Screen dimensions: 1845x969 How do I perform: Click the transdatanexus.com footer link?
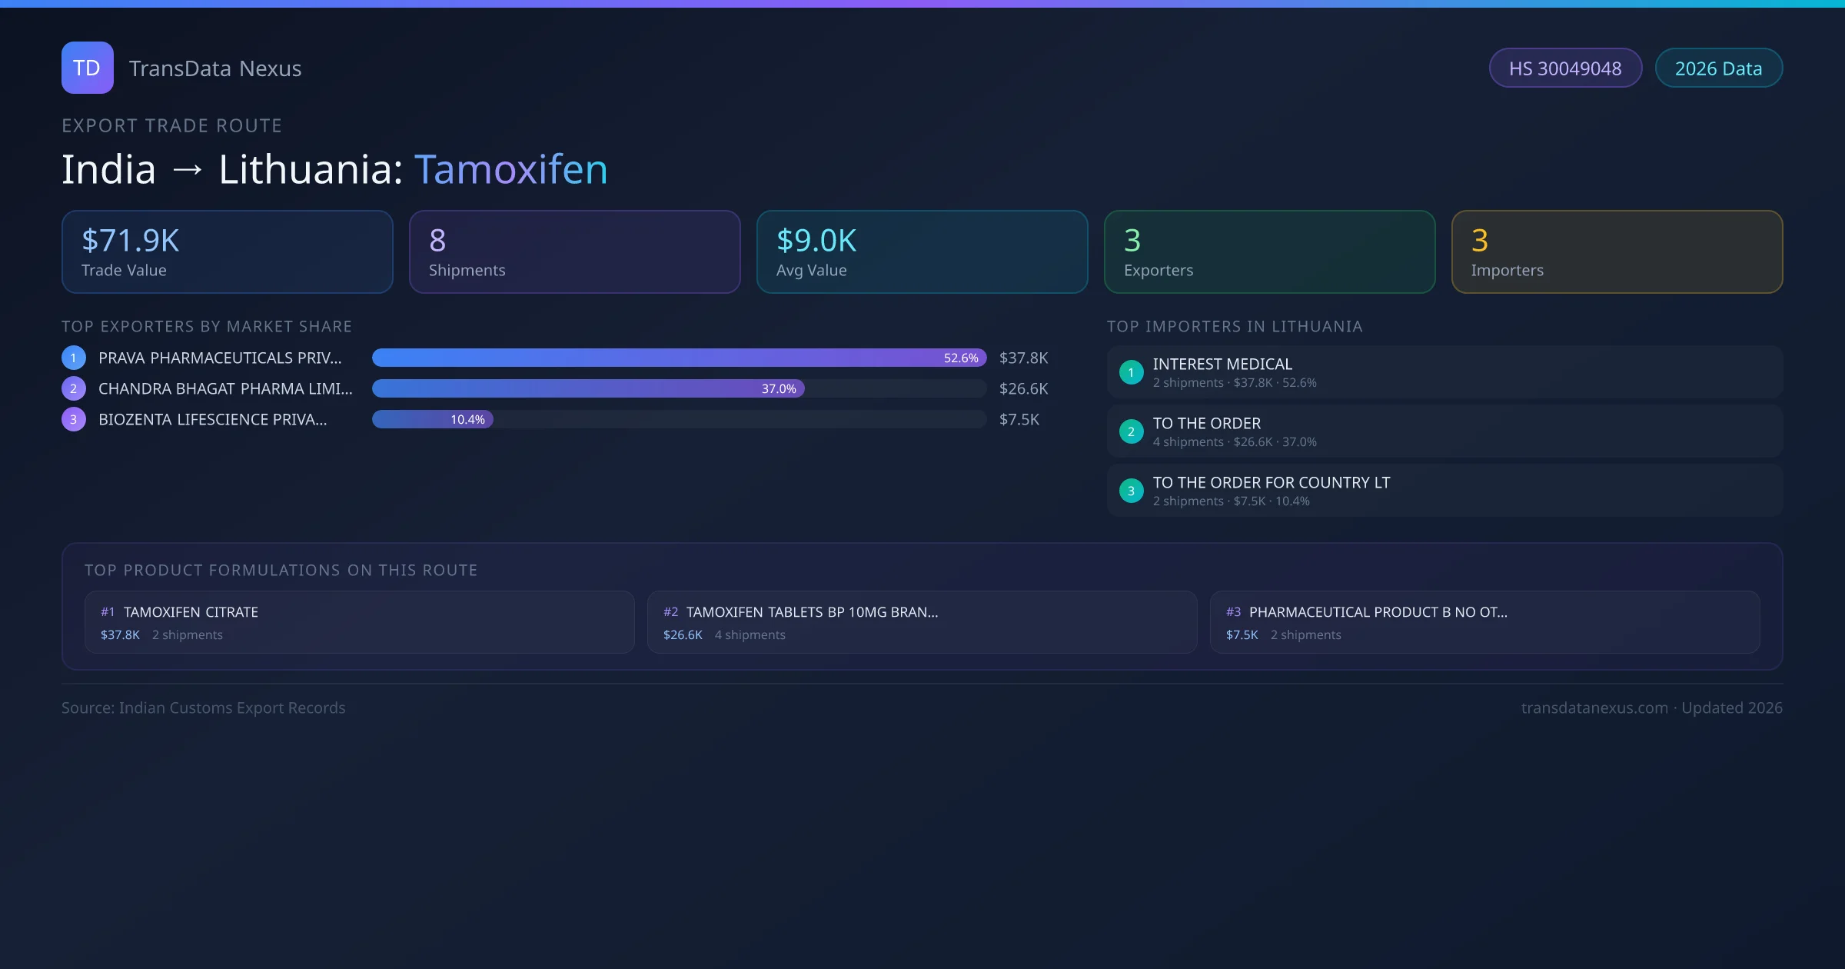click(x=1594, y=708)
